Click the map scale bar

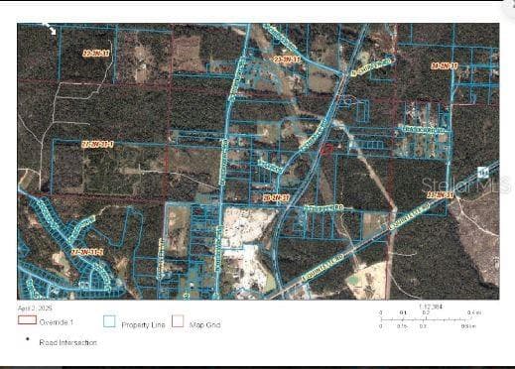tap(429, 319)
